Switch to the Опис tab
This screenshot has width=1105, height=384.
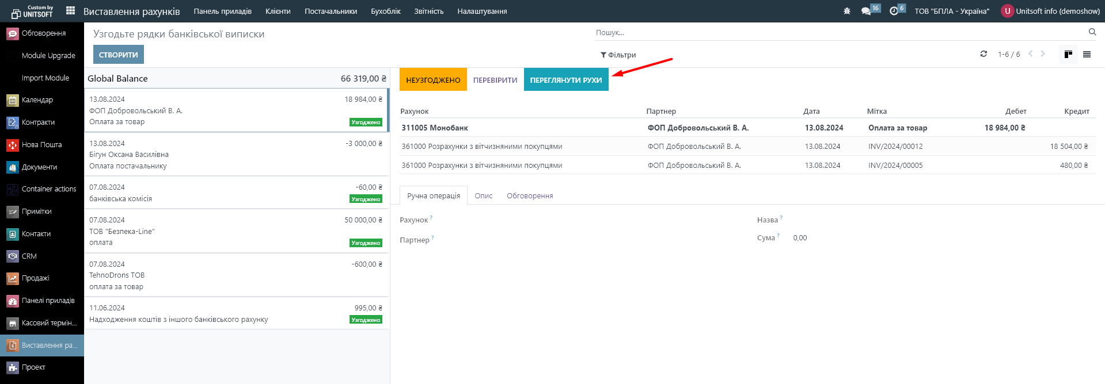pos(483,196)
